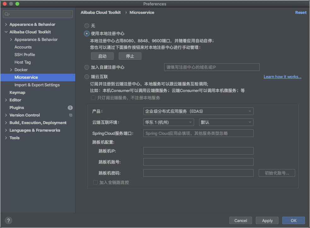Confirm with the OK button
Screen dimensions: 310x228
point(294,220)
